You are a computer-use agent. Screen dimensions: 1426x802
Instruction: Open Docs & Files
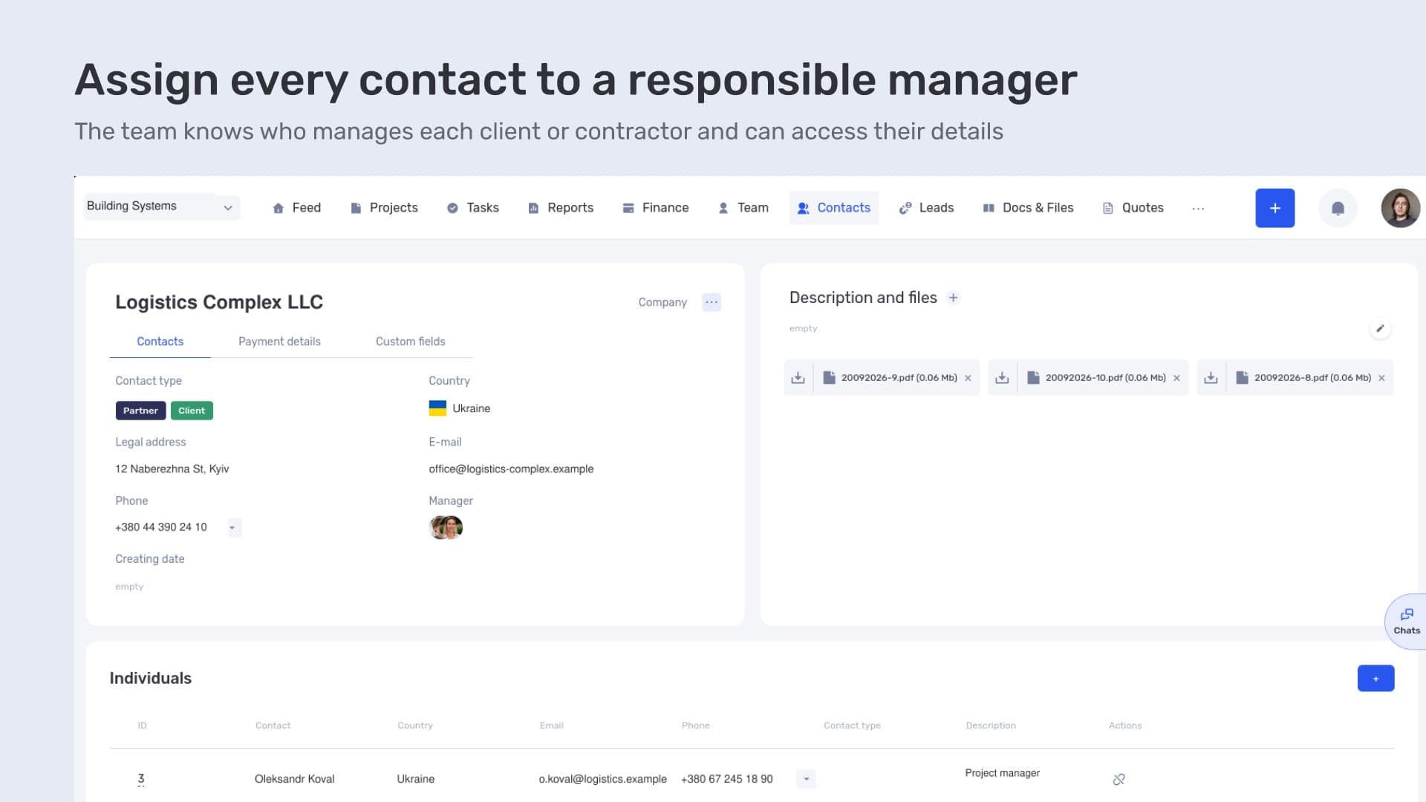pyautogui.click(x=1028, y=208)
